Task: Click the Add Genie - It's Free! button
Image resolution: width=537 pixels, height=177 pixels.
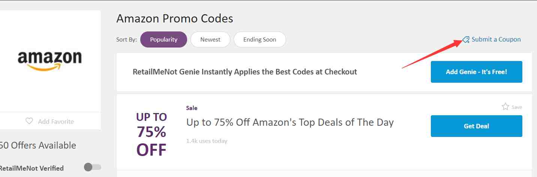Action: click(x=476, y=72)
